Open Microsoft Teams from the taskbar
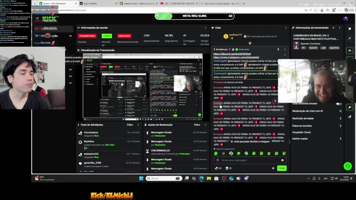 (x=238, y=178)
